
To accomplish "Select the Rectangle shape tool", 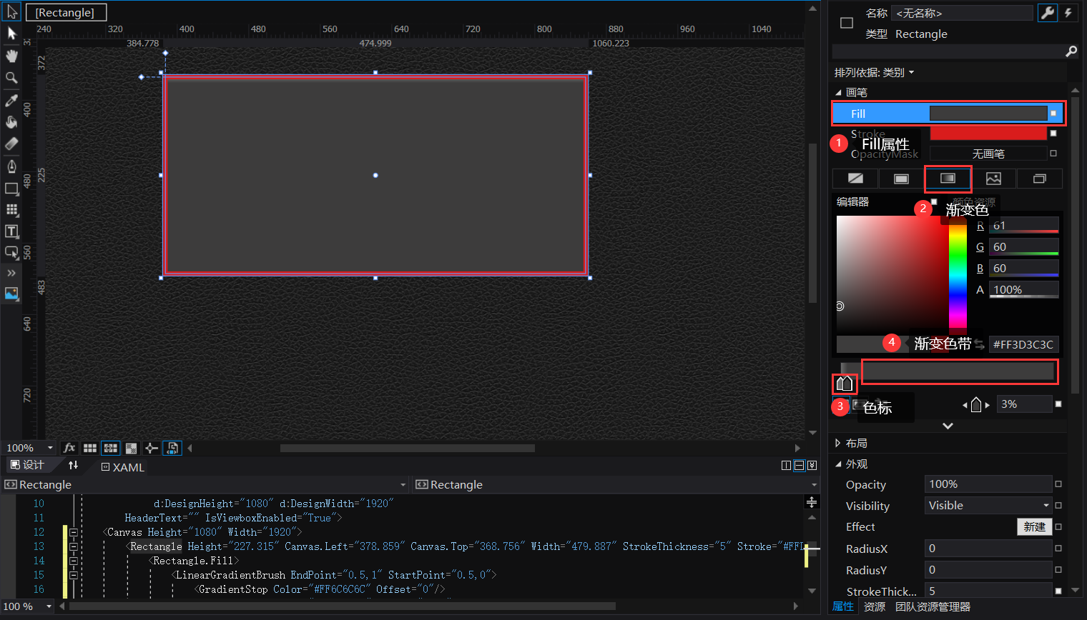I will [11, 189].
